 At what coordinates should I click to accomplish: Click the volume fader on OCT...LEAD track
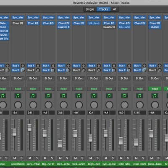pyautogui.click(x=60, y=144)
